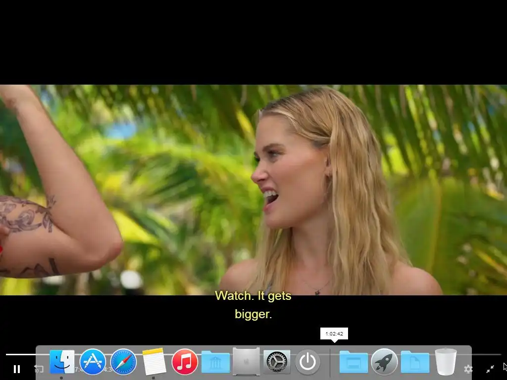Click the Mac Pro computer icon
The width and height of the screenshot is (507, 380).
246,362
